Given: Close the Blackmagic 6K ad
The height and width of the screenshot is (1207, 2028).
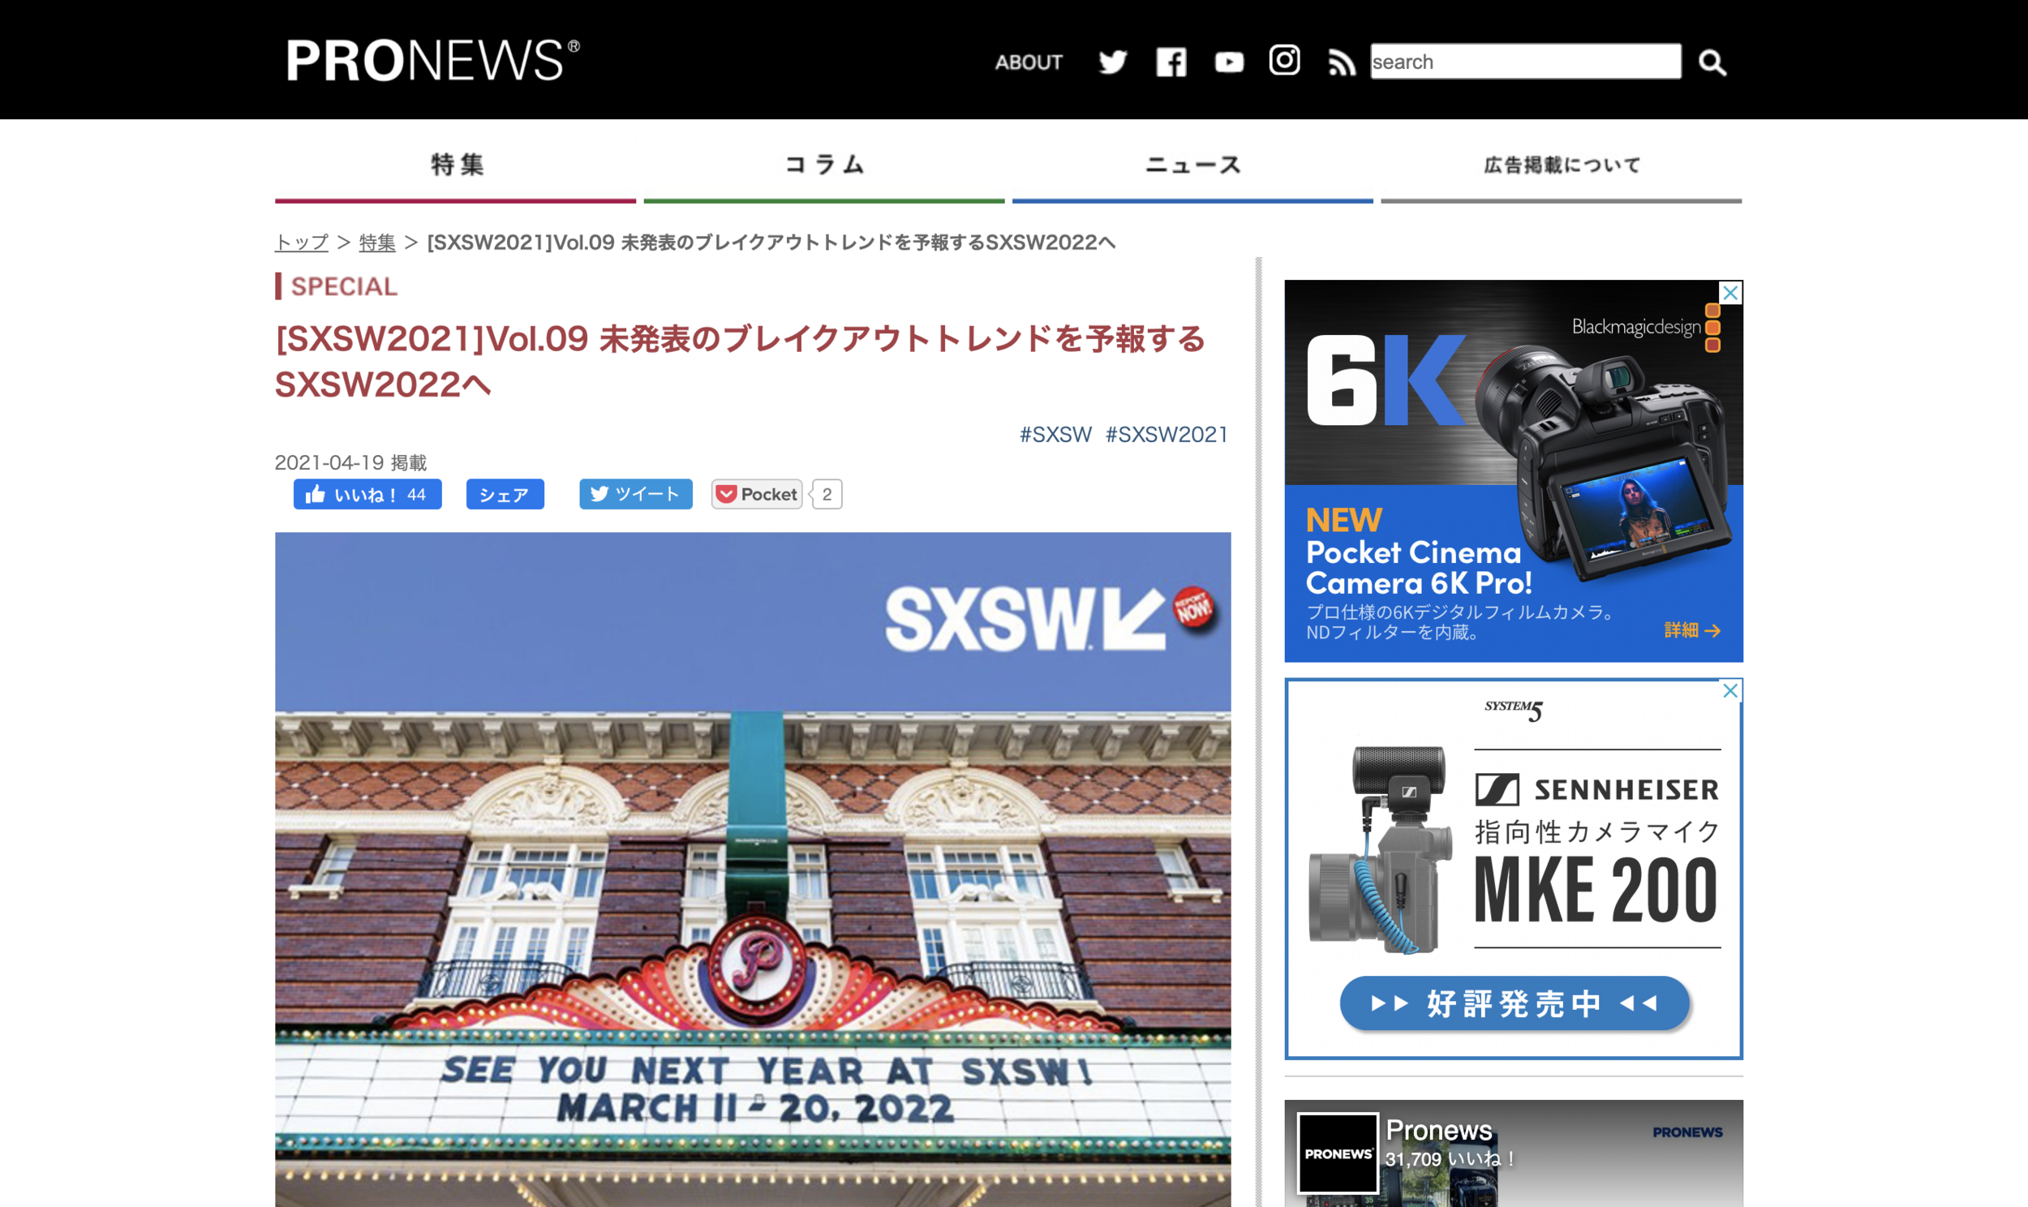Looking at the screenshot, I should coord(1730,293).
